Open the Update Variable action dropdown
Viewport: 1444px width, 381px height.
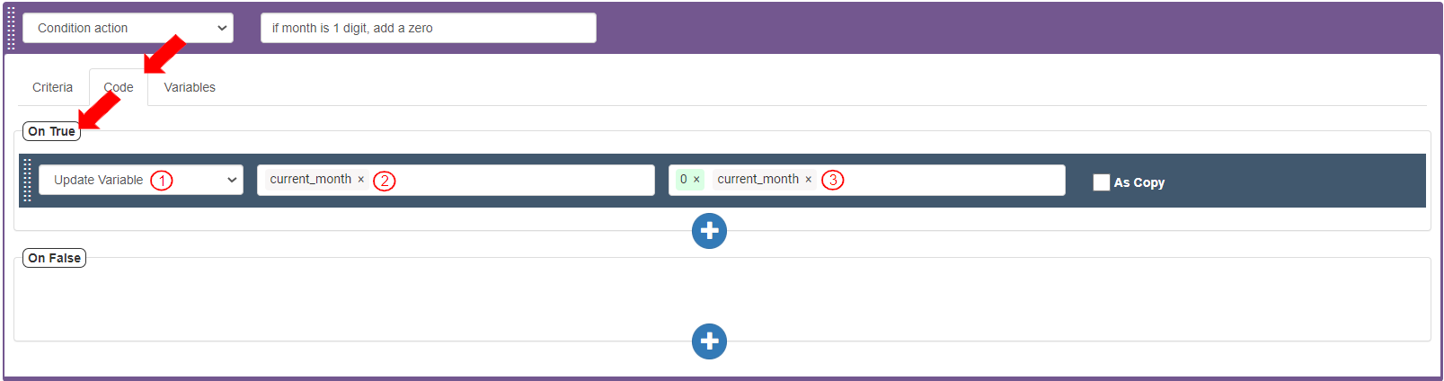[x=141, y=180]
